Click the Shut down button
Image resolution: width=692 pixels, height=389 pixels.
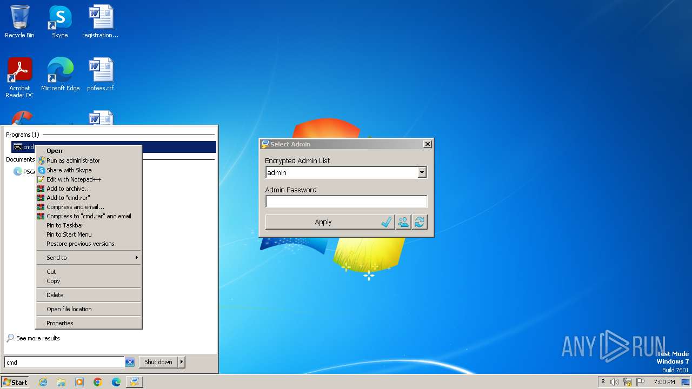pyautogui.click(x=158, y=362)
